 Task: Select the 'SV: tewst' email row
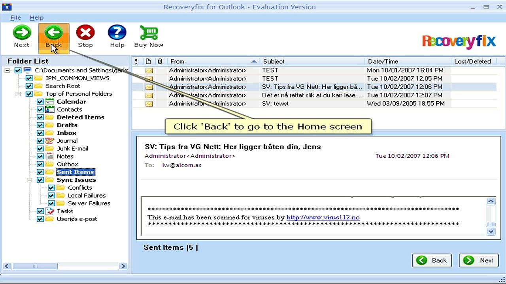coord(314,104)
